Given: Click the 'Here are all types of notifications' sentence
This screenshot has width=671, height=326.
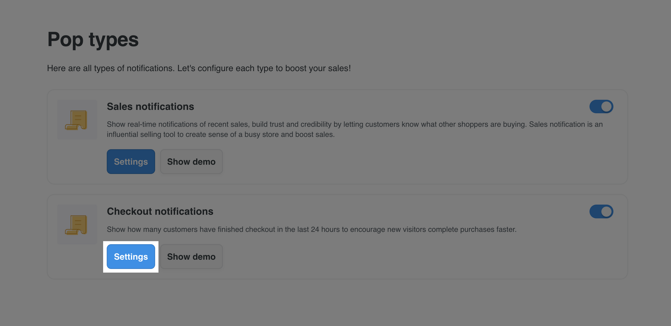Looking at the screenshot, I should (111, 68).
